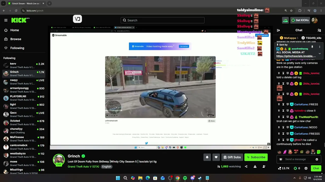Reload the page in Chrome
Viewport: 325px width, 182px height.
[x=16, y=11]
